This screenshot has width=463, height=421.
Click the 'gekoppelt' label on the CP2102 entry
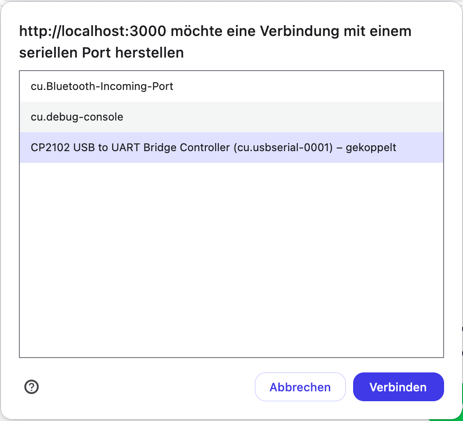click(x=371, y=148)
